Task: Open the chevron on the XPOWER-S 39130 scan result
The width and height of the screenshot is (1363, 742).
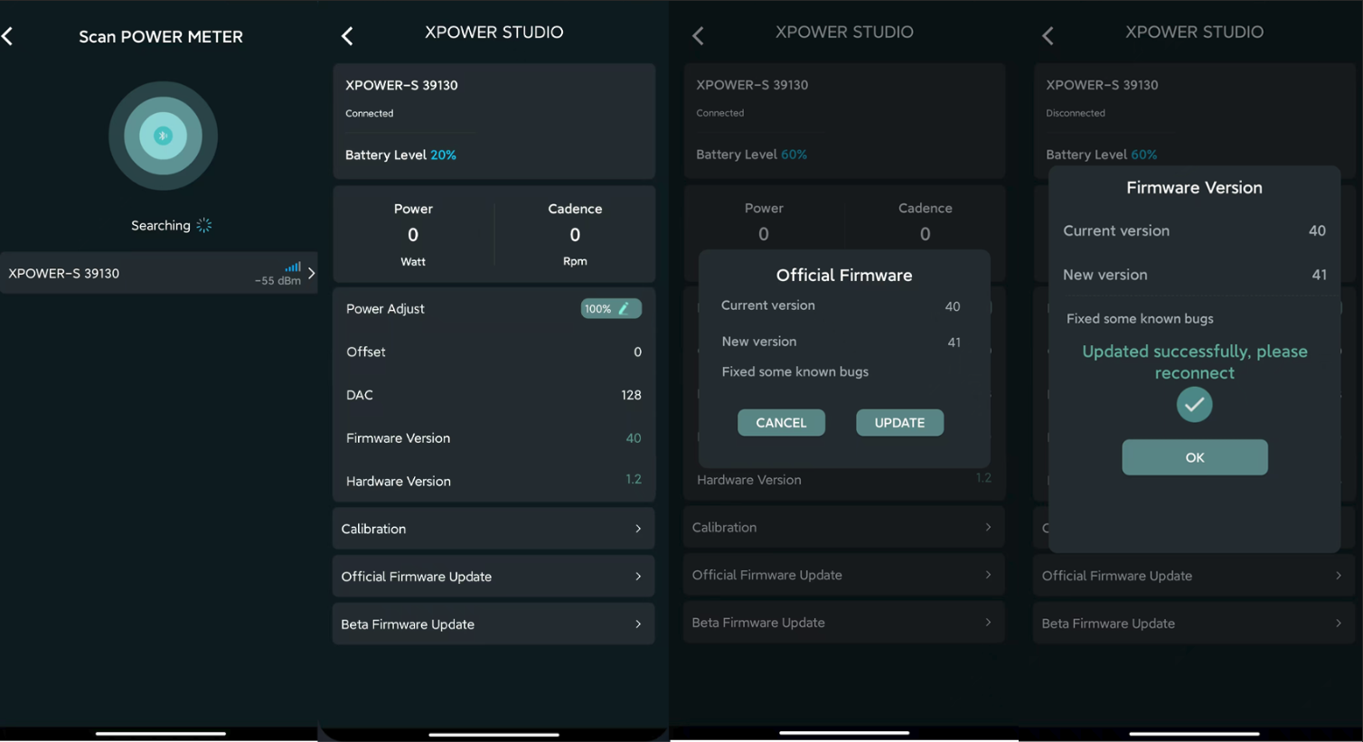Action: (x=311, y=273)
